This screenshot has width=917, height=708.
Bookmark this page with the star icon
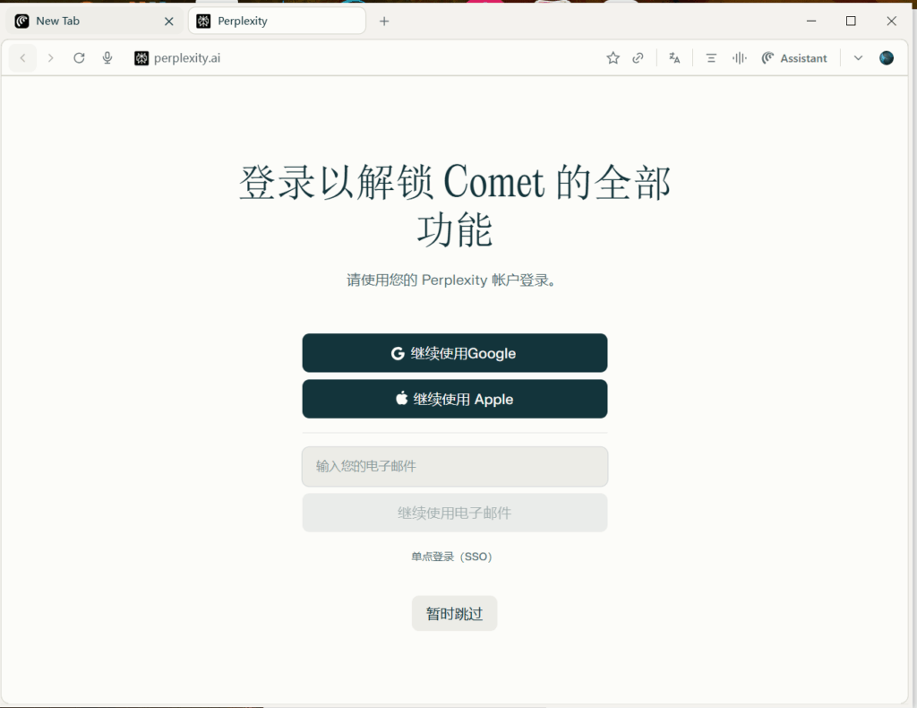coord(613,58)
